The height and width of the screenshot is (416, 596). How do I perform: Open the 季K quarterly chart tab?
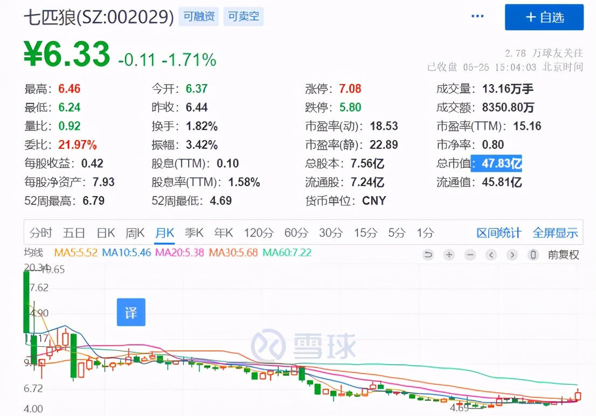point(194,232)
